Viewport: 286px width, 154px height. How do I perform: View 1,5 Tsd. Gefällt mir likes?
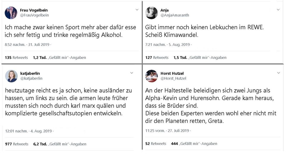200,58
